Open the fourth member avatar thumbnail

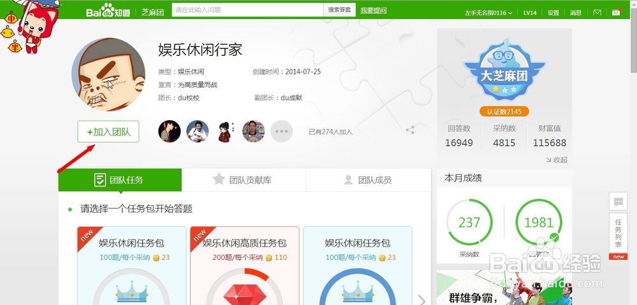point(254,132)
